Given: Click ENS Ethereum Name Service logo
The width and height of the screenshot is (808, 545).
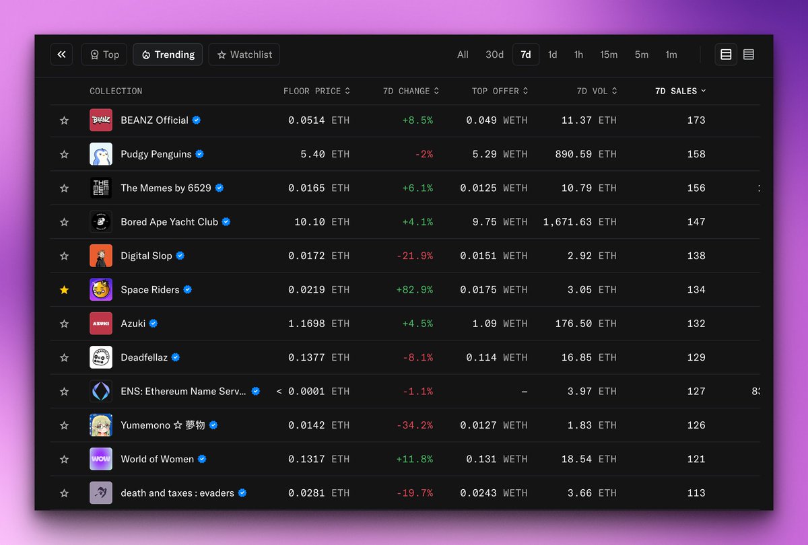Looking at the screenshot, I should click(101, 391).
